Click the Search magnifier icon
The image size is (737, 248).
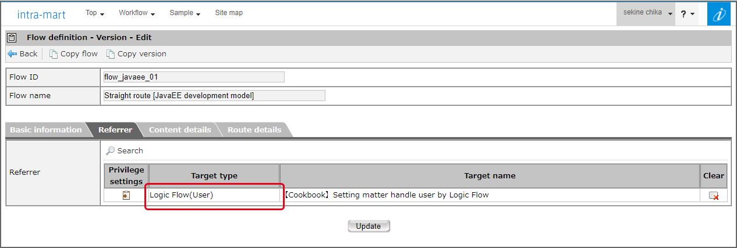point(110,150)
